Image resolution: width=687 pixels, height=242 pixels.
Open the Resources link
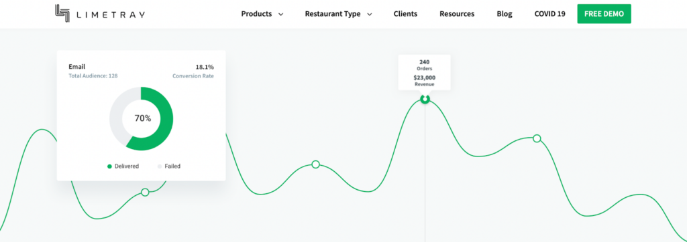[x=457, y=14]
